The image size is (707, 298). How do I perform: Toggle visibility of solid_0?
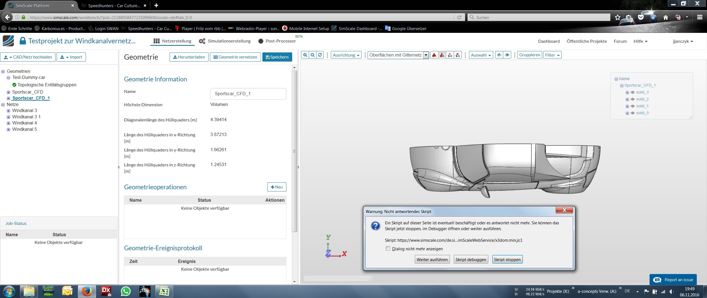pyautogui.click(x=633, y=113)
